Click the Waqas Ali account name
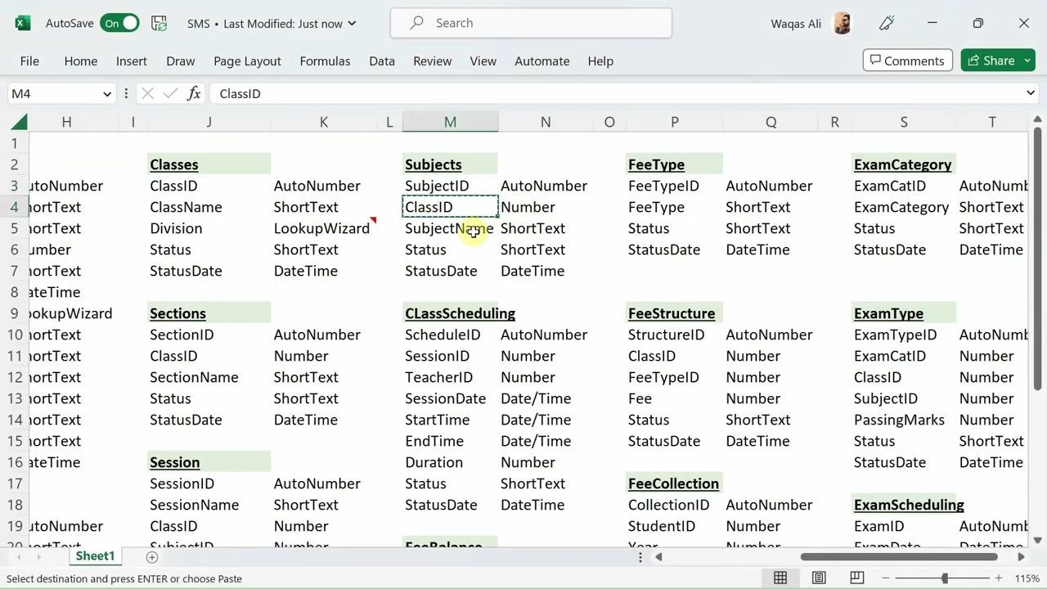Viewport: 1047px width, 589px height. 795,23
